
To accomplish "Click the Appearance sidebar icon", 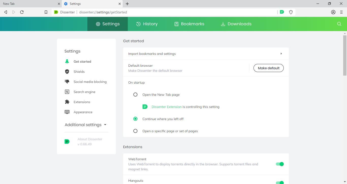I will pyautogui.click(x=67, y=112).
